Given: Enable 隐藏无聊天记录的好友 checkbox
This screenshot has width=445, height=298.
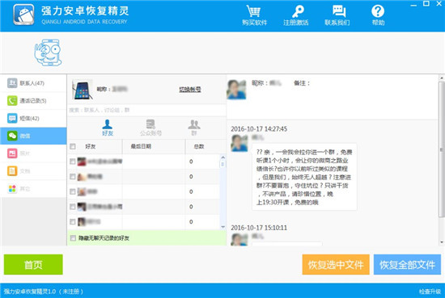Looking at the screenshot, I should pos(73,238).
